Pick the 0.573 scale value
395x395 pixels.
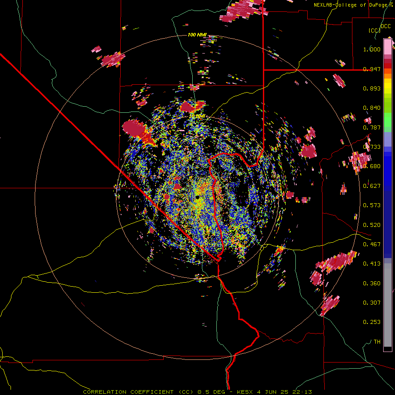[x=372, y=205]
